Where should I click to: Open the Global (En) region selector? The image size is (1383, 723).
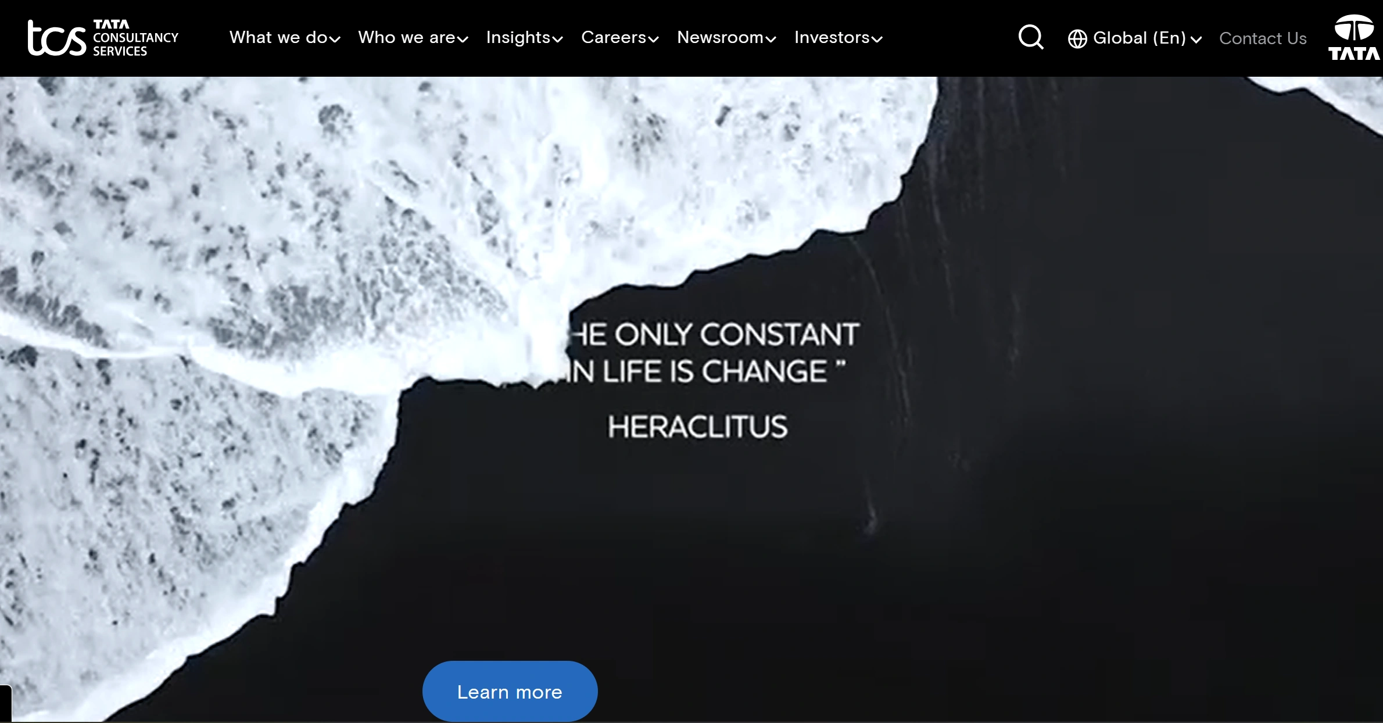[x=1135, y=38]
